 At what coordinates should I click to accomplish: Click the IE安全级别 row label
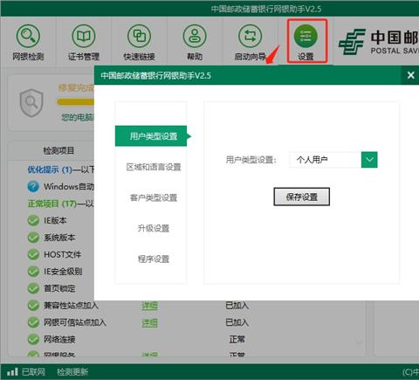coord(63,272)
